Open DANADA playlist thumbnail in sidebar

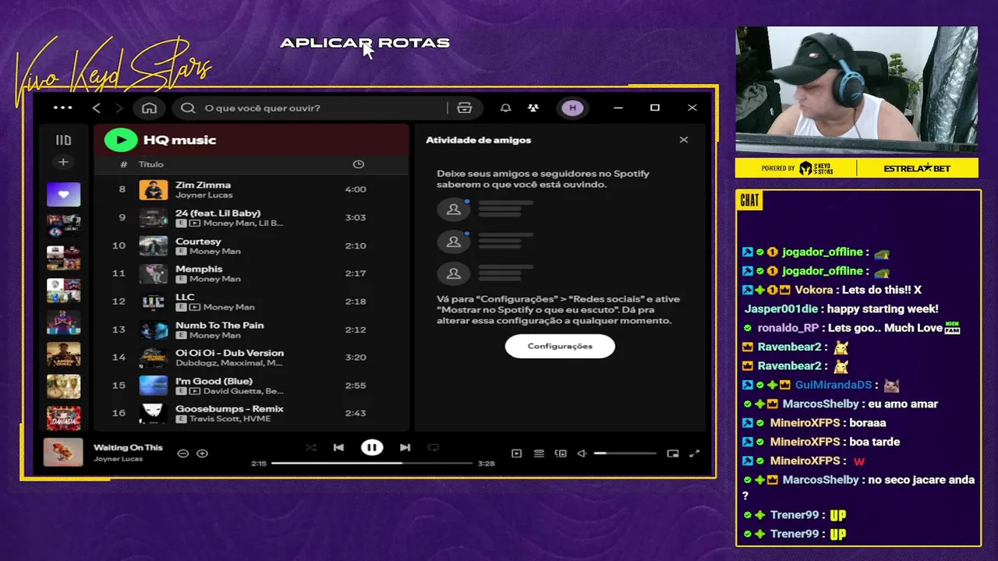pyautogui.click(x=63, y=418)
